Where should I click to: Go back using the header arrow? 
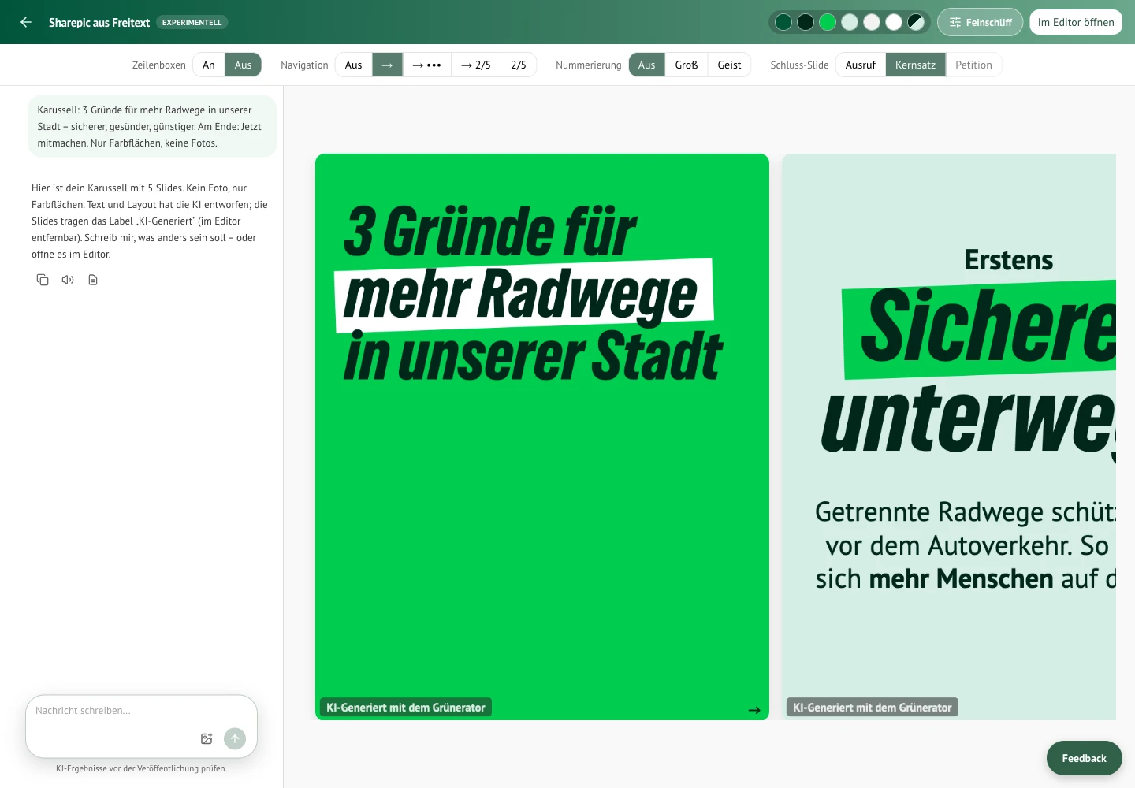click(x=26, y=22)
